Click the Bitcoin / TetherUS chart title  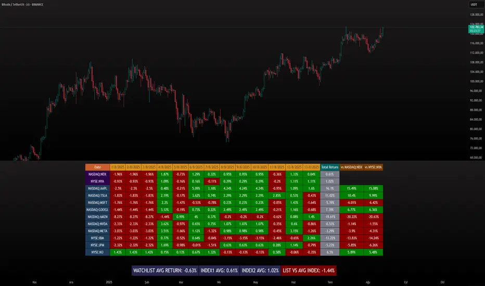22,5
